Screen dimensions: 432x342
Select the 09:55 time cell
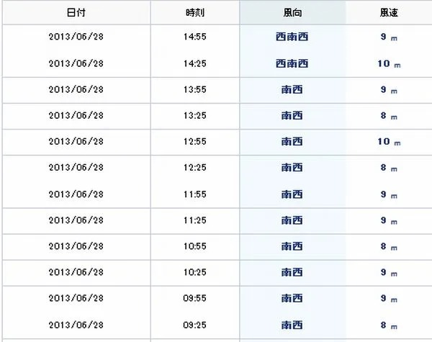point(195,298)
